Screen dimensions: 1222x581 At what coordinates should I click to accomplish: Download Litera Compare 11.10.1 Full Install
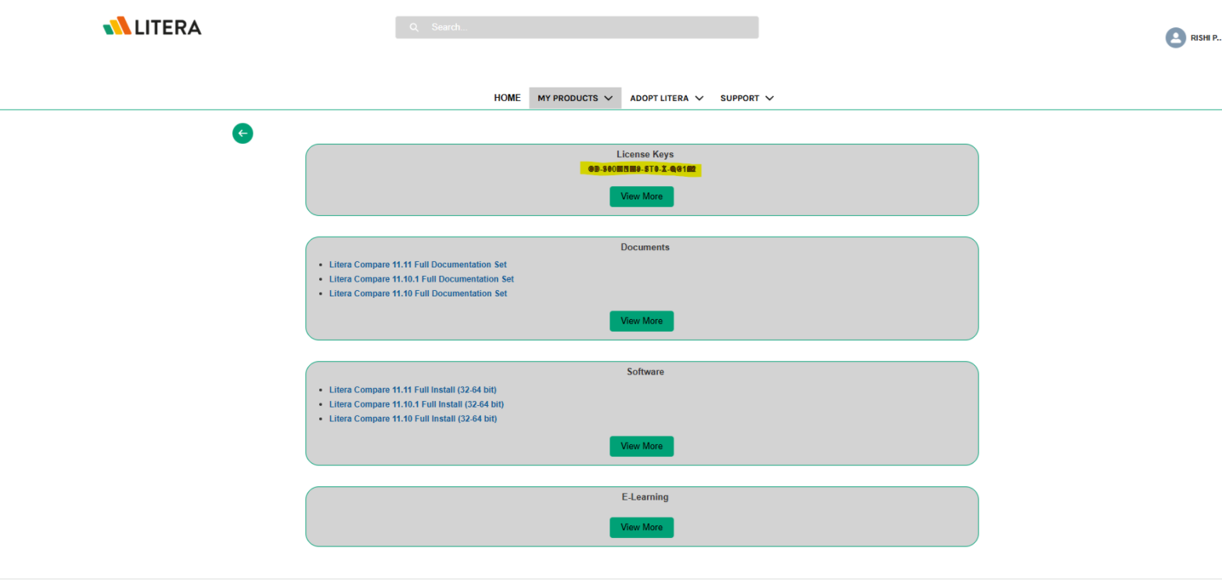pos(416,404)
